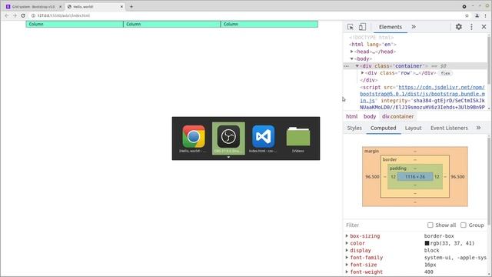This screenshot has width=492, height=277.
Task: Activate the inspect element picker icon
Action: pos(351,27)
